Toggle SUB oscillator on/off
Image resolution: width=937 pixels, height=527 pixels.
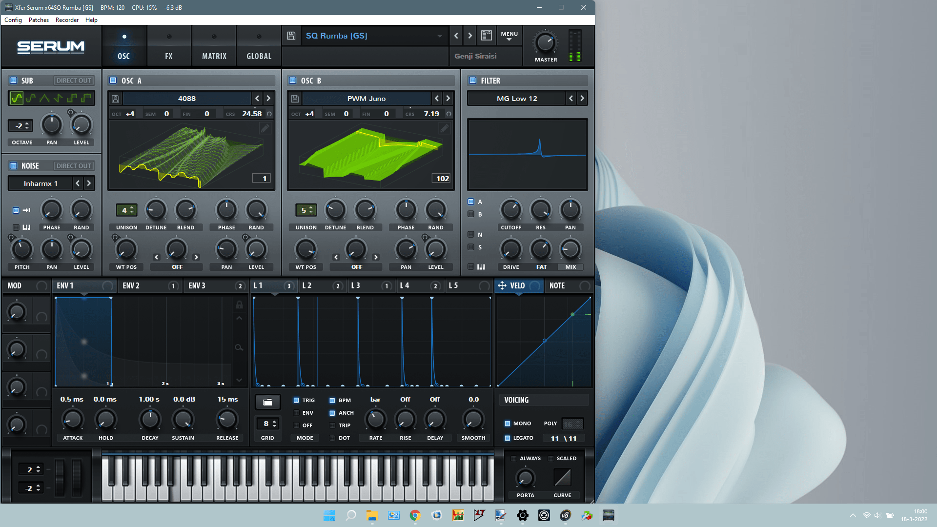pyautogui.click(x=14, y=81)
